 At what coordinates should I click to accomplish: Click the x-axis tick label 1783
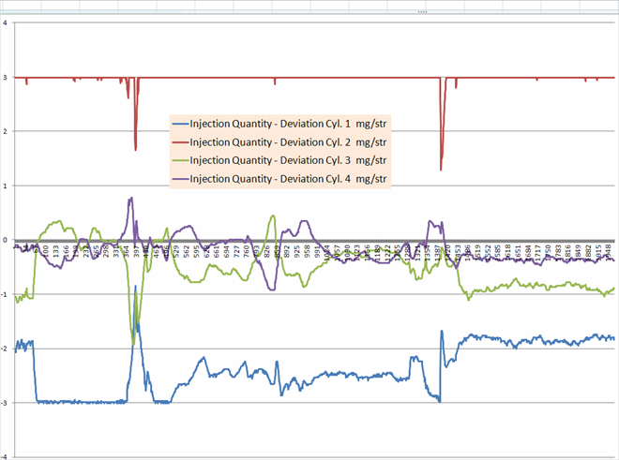[x=558, y=251]
